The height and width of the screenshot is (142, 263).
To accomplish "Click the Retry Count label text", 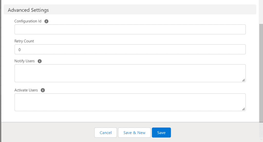I will click(x=24, y=41).
